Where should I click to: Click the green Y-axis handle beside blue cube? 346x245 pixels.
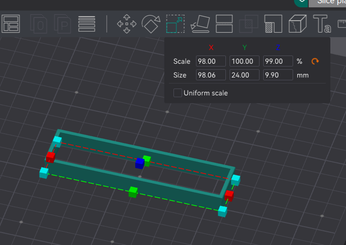tap(147, 161)
